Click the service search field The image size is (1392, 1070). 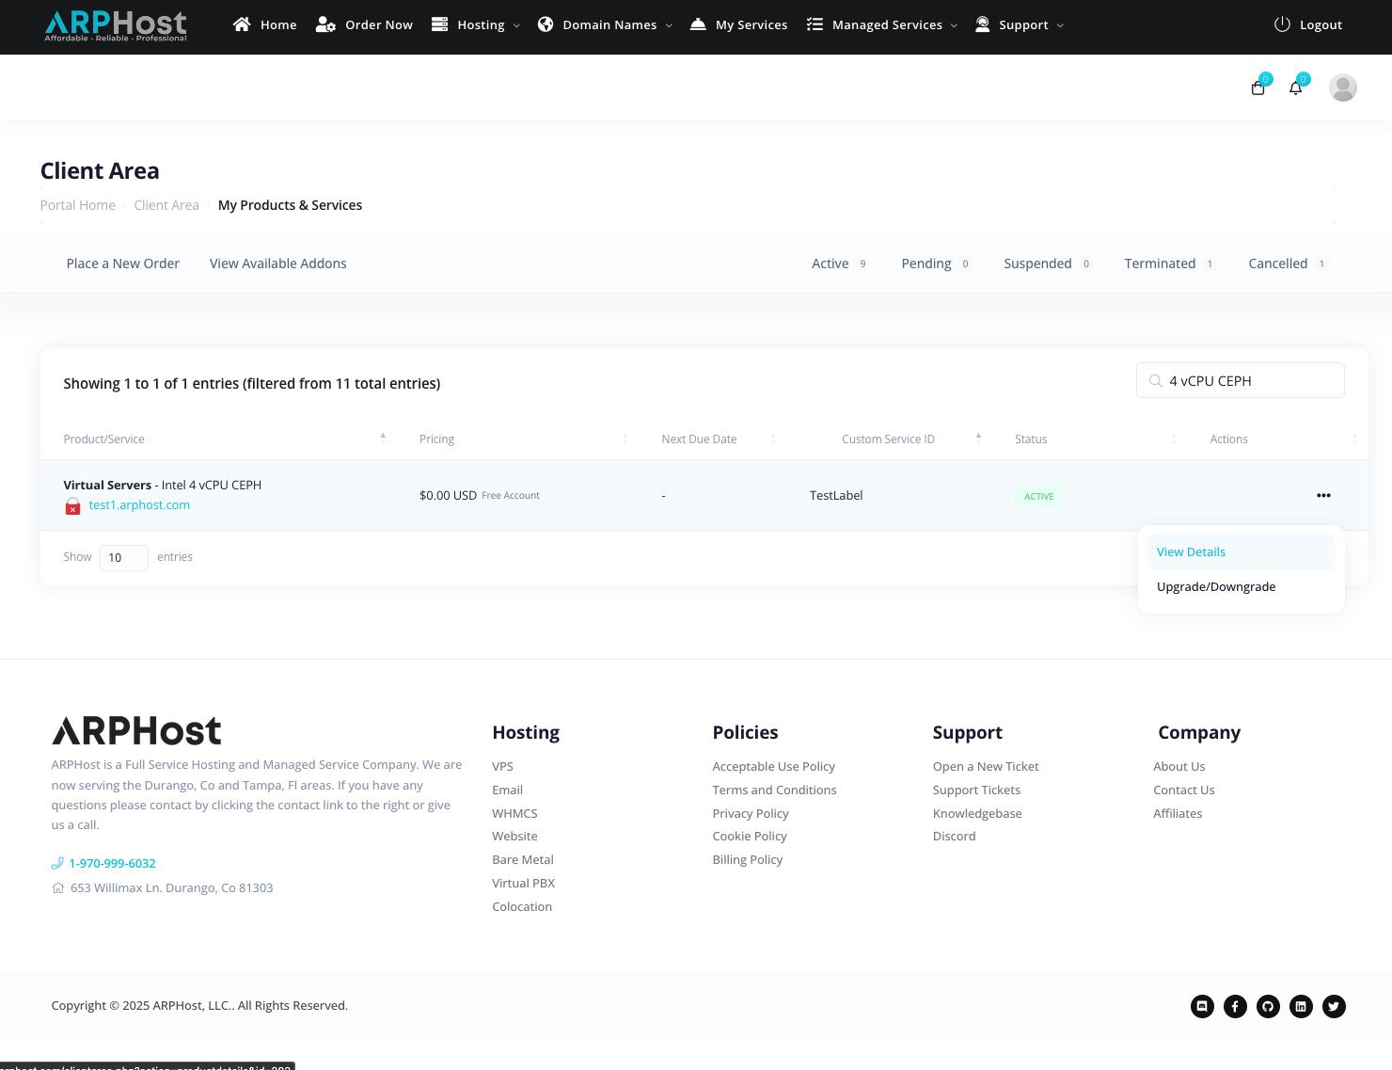[x=1249, y=381]
